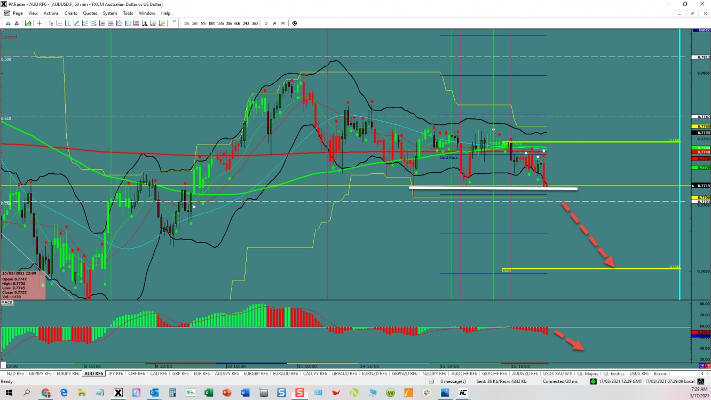Screen dimensions: 711x400
Task: Open Excel from the taskbar
Action: pos(209,393)
